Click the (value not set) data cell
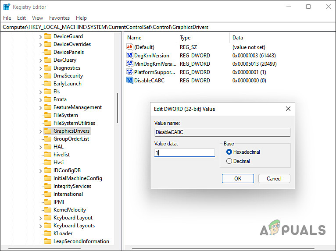Image resolution: width=336 pixels, height=251 pixels. (249, 47)
